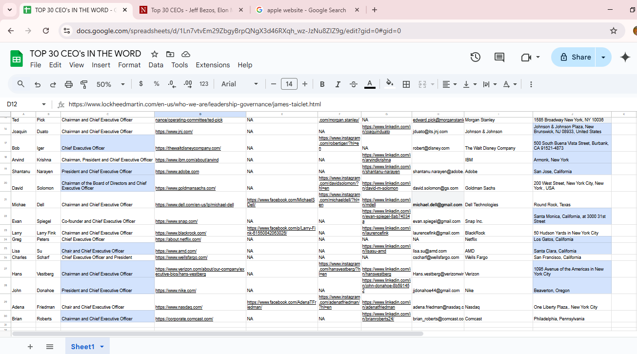
Task: Open a new browser tab
Action: click(x=375, y=10)
